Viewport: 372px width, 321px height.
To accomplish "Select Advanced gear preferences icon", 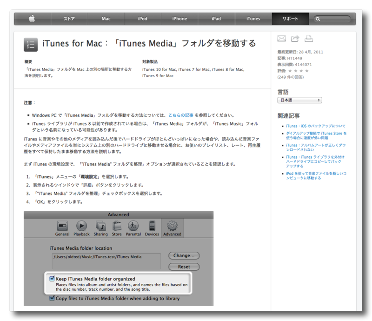I will click(172, 228).
